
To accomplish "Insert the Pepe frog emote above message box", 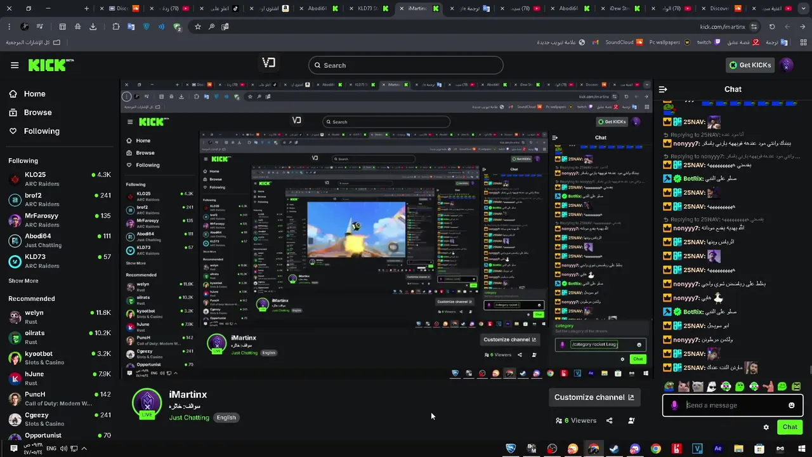I will (x=669, y=387).
